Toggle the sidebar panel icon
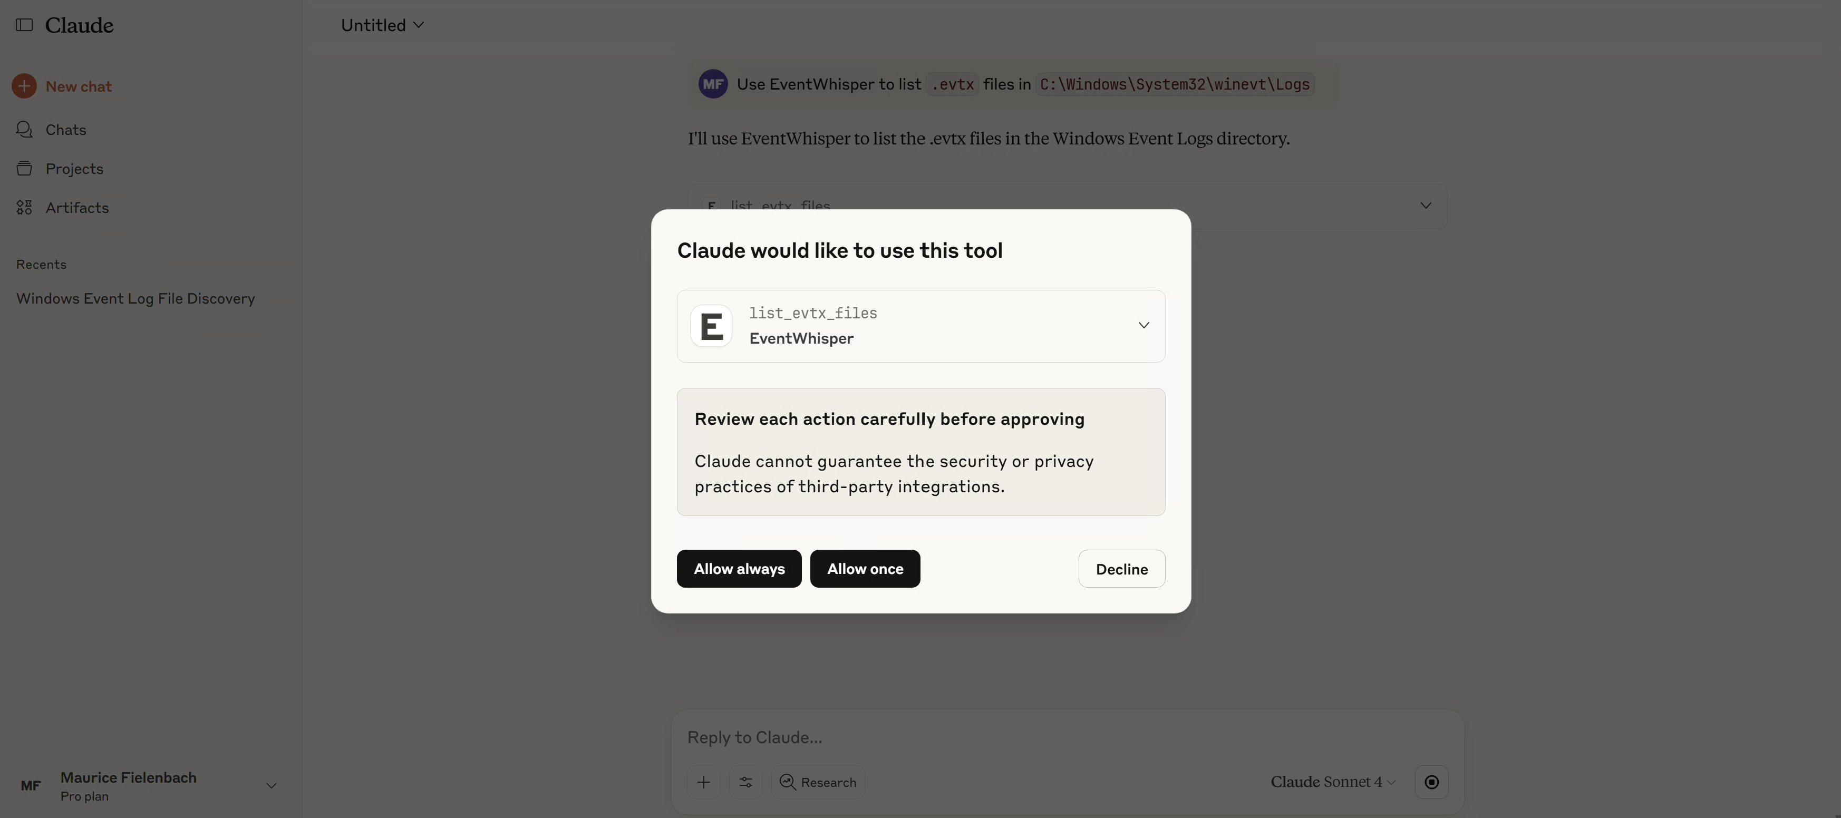Image resolution: width=1841 pixels, height=818 pixels. point(24,25)
